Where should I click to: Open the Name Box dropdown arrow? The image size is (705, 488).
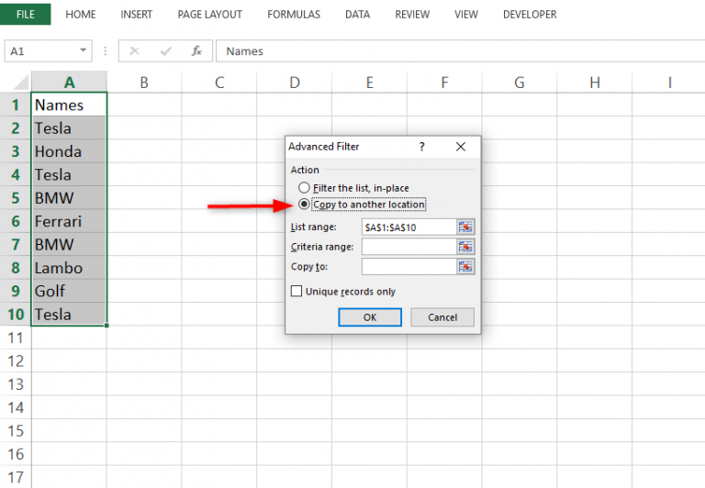(x=84, y=50)
